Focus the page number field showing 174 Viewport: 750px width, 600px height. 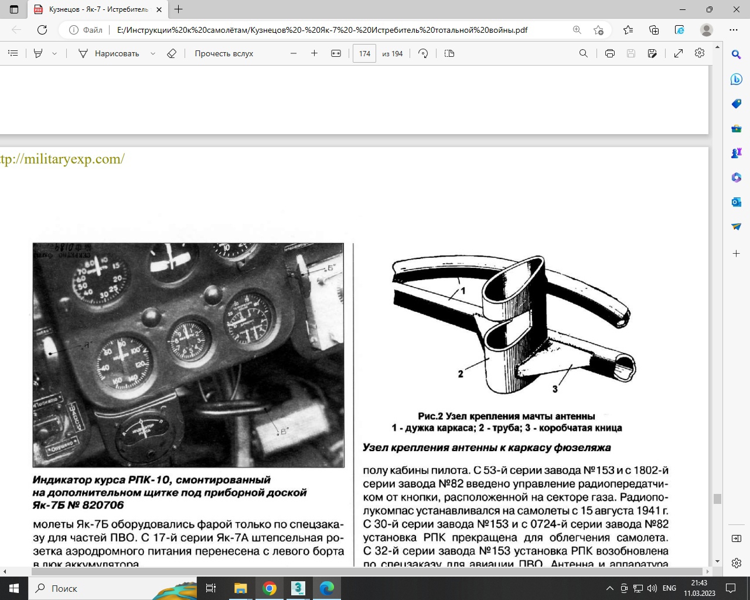click(x=364, y=53)
